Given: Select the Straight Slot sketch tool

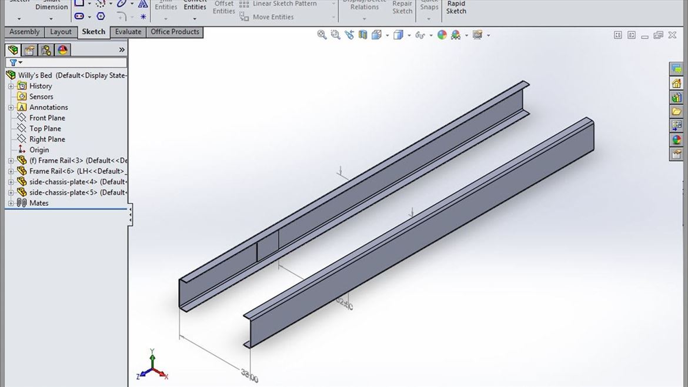Looking at the screenshot, I should pos(79,16).
